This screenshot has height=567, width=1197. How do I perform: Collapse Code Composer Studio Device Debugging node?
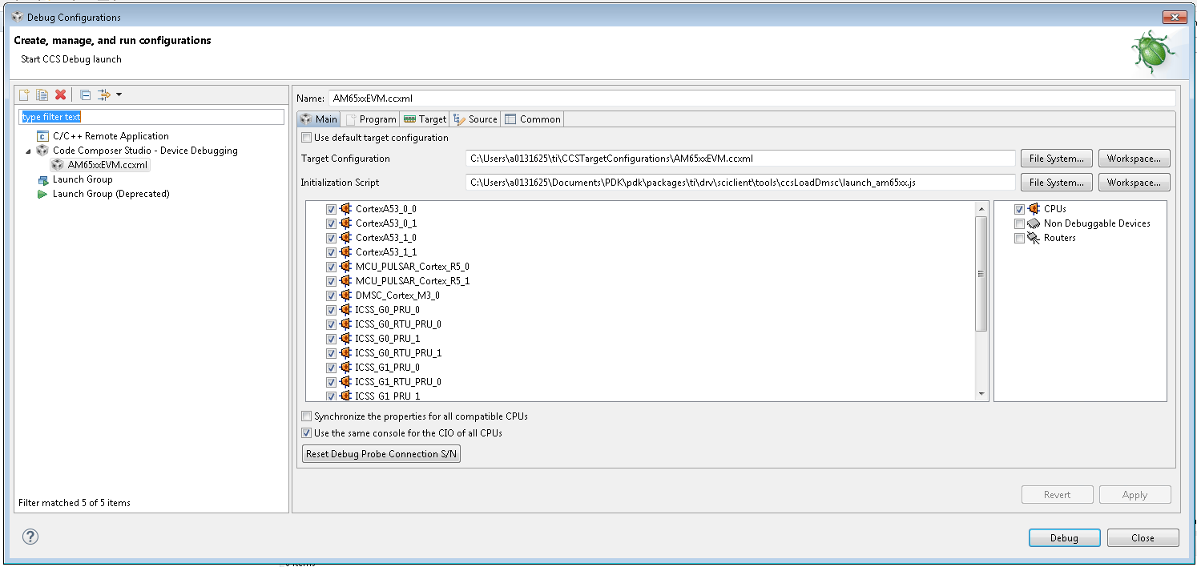pos(30,151)
